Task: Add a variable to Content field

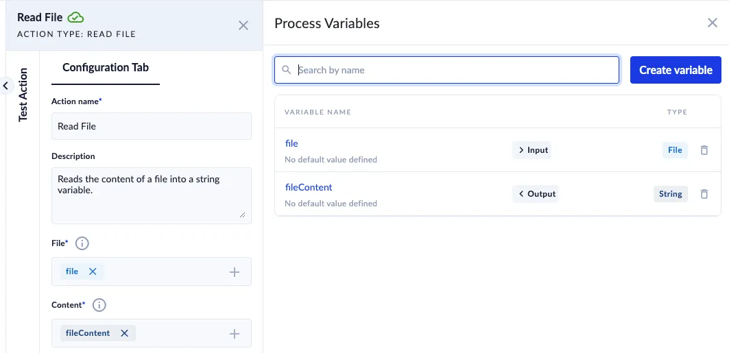Action: [x=234, y=334]
